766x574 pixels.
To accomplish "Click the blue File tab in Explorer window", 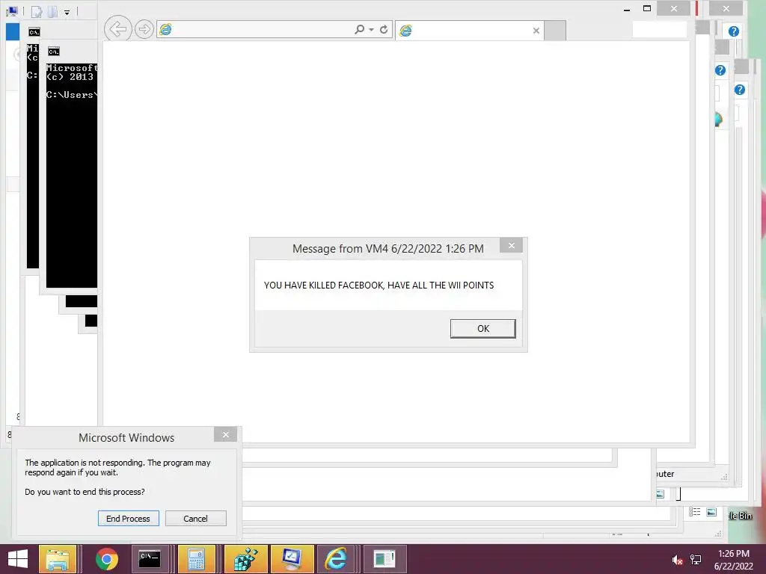I will [12, 31].
